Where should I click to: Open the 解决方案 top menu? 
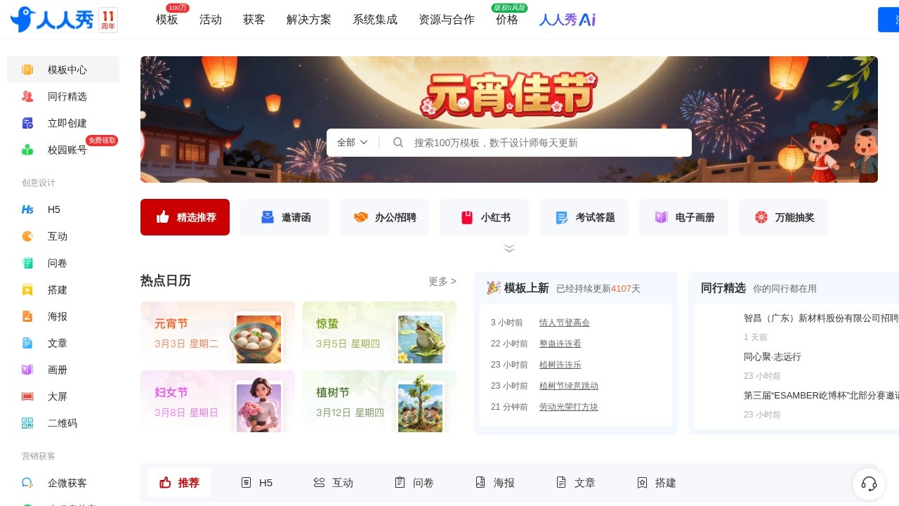308,20
